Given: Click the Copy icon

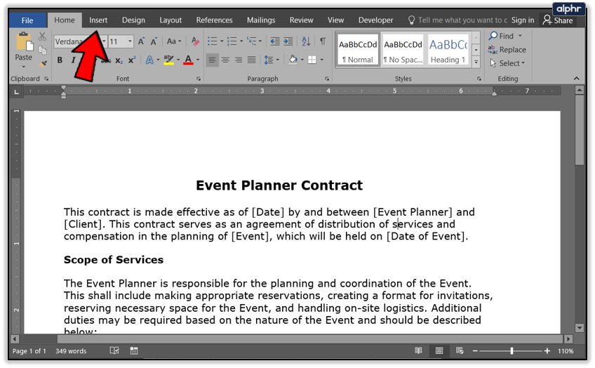Looking at the screenshot, I should (x=43, y=50).
